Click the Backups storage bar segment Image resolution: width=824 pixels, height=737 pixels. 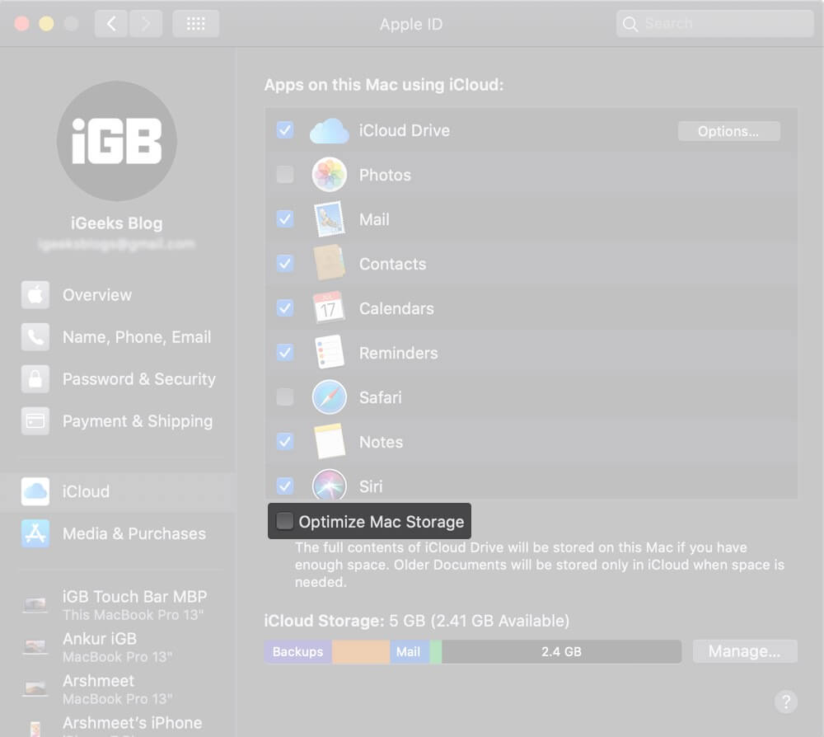[298, 652]
